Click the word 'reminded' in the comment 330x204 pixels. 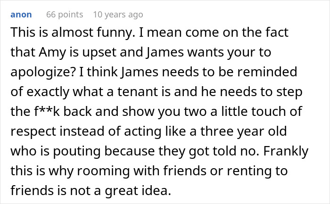click(267, 72)
